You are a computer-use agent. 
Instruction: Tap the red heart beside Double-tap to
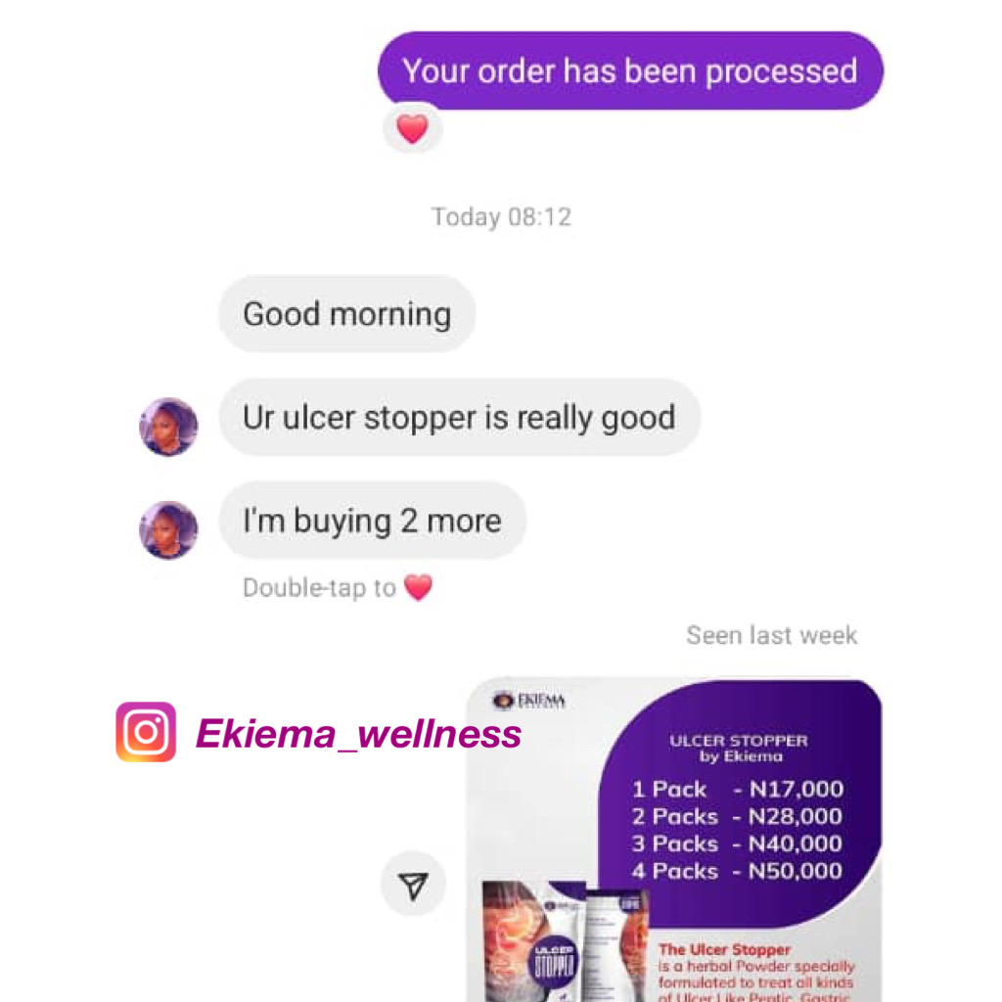[x=419, y=587]
